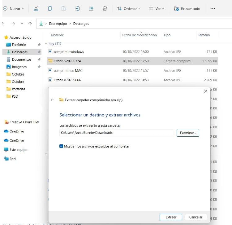232x225 pixels.
Task: Click JPG icon of iStock-870799666
Action: point(50,80)
